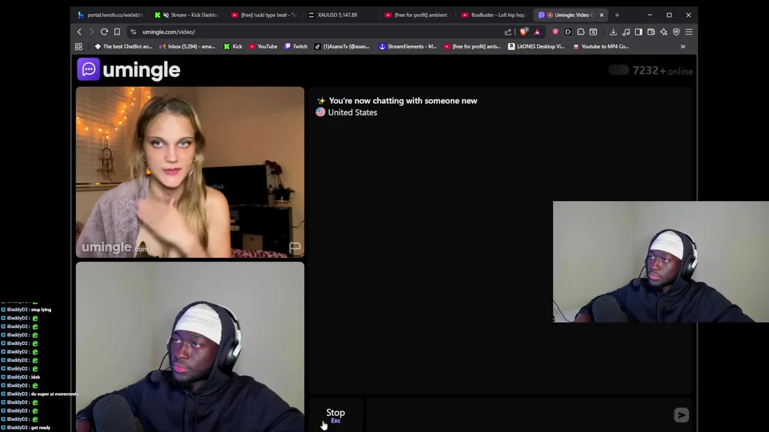Click the screenshot search extension icon
The height and width of the screenshot is (432, 769).
[593, 32]
